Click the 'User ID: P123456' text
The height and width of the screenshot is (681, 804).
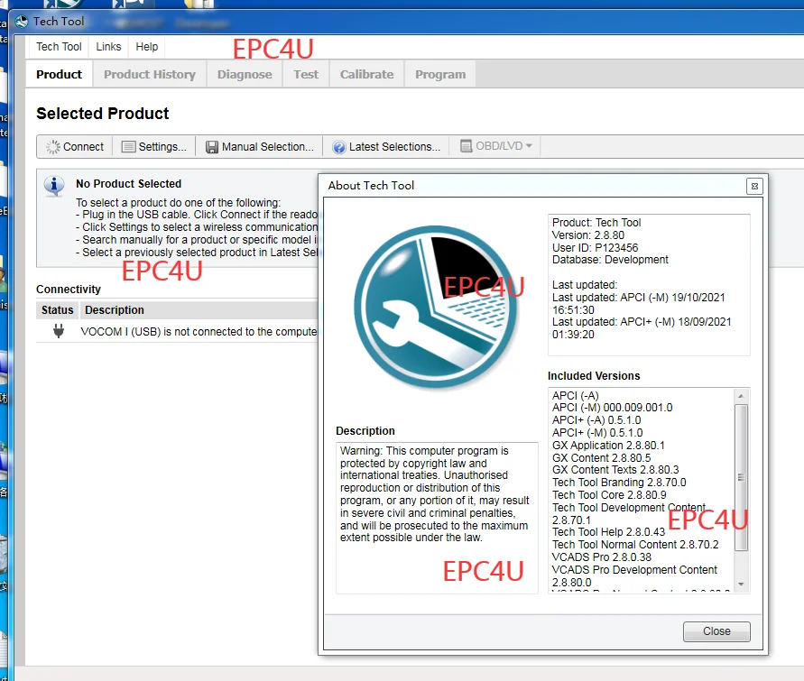coord(595,248)
